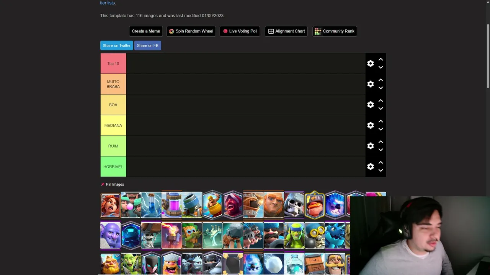This screenshot has height=275, width=490.
Task: Move the Top 10 tier row down
Action: 381,67
